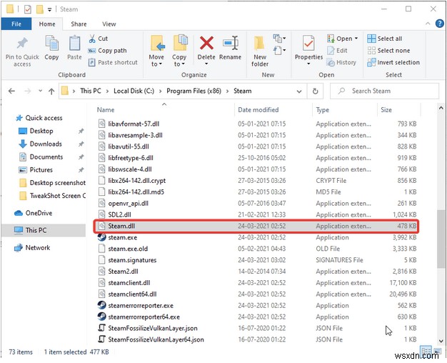The image size is (447, 363).
Task: Click the Search Steam input field
Action: coord(385,91)
